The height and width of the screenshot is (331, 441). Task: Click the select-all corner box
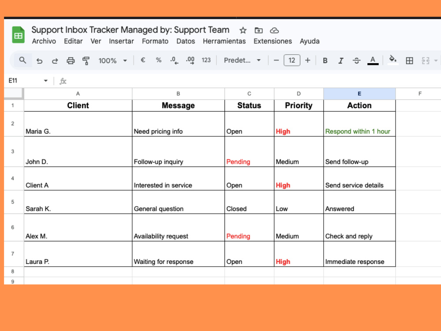point(13,93)
